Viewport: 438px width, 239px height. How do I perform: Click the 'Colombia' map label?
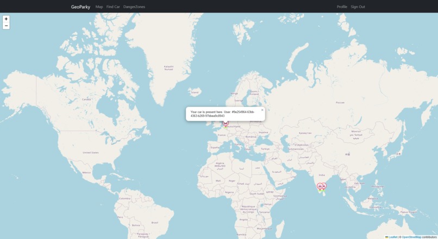(124, 198)
